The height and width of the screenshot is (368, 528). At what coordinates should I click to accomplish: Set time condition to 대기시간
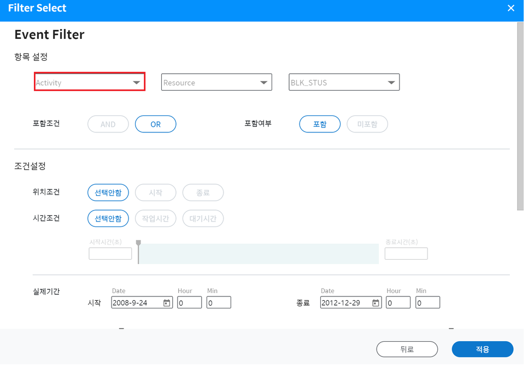(x=203, y=219)
